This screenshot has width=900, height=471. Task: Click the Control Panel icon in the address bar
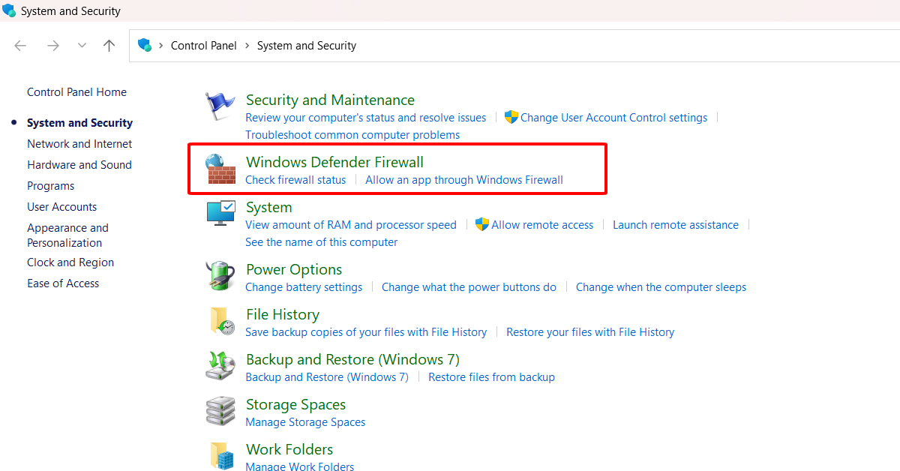145,45
